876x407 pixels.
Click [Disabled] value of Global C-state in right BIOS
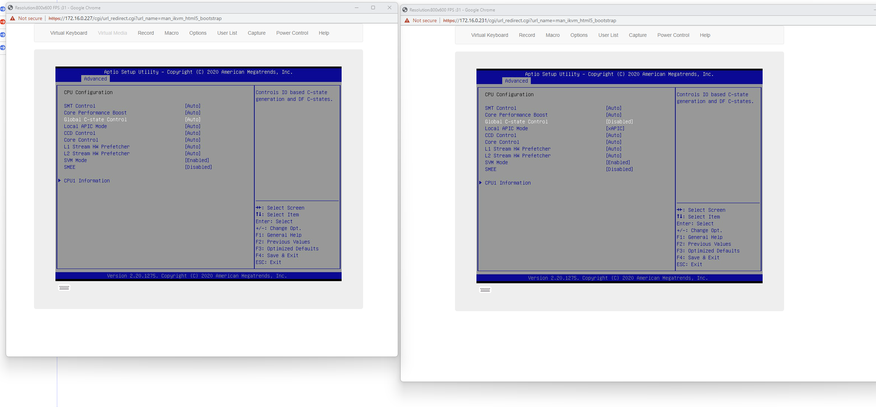620,122
